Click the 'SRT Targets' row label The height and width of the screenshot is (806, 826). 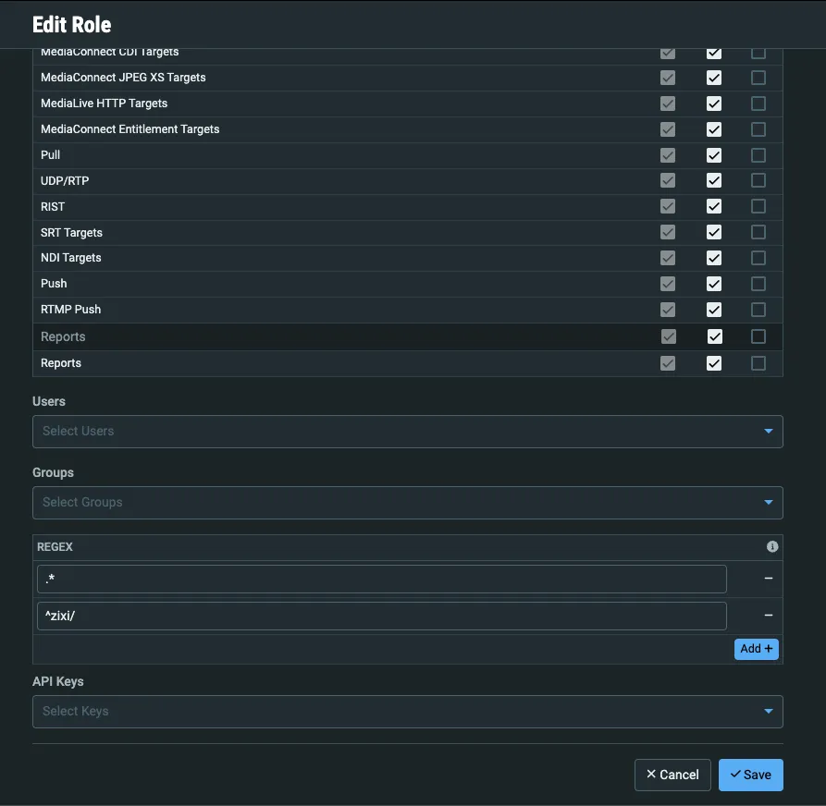[71, 232]
